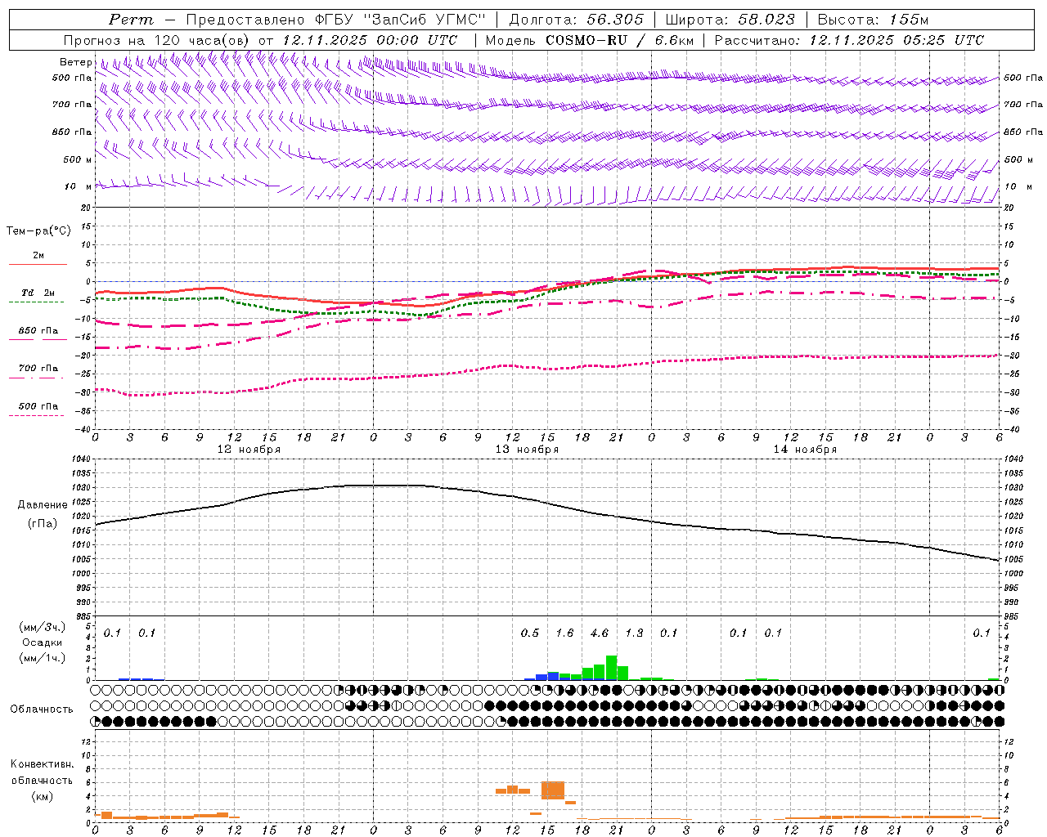Click the red "2м" temperature legend line
Screen dimensions: 1047x837
pyautogui.click(x=38, y=264)
